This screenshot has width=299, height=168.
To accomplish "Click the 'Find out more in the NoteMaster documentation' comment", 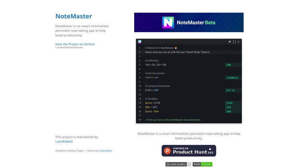I will tap(173, 120).
